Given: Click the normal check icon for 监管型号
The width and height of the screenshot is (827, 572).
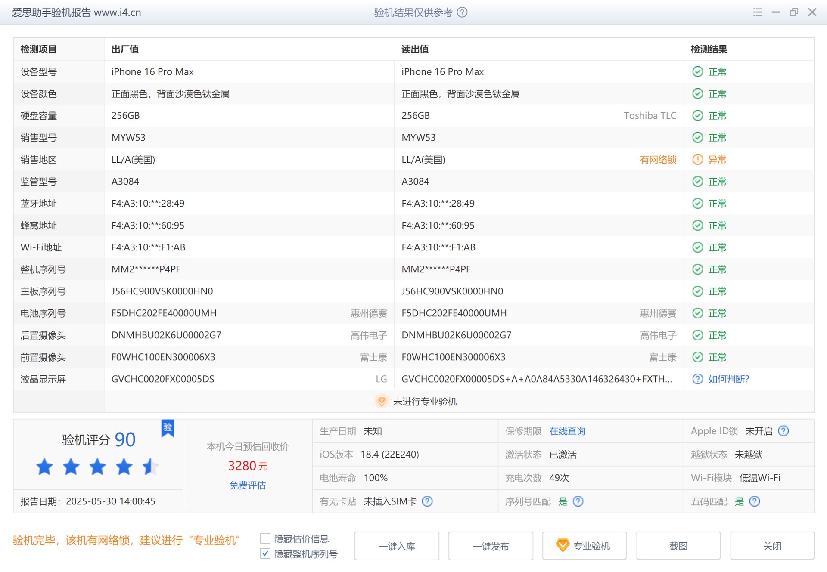Looking at the screenshot, I should pyautogui.click(x=697, y=182).
